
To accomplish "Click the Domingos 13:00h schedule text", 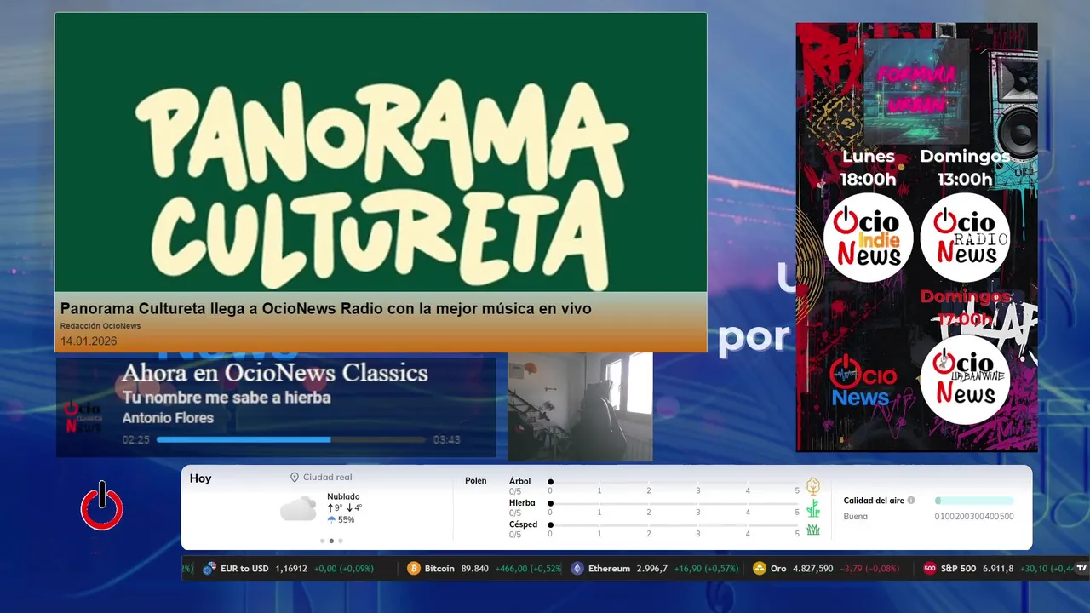I will (965, 168).
